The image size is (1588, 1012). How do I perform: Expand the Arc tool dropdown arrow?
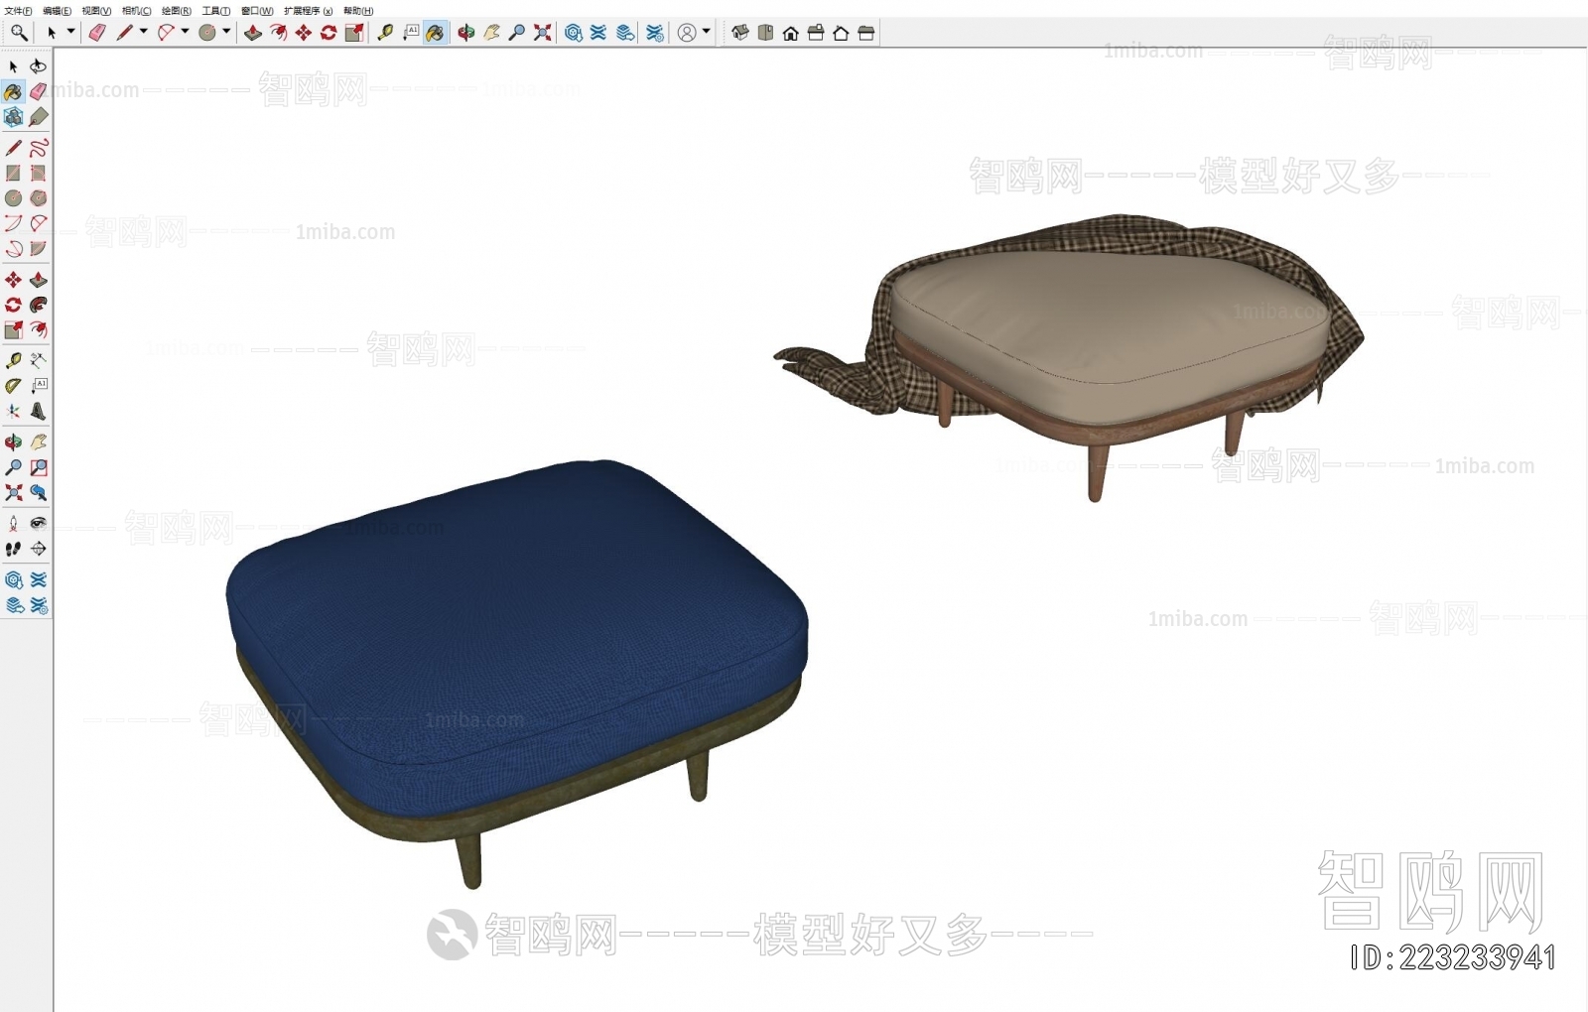point(185,32)
